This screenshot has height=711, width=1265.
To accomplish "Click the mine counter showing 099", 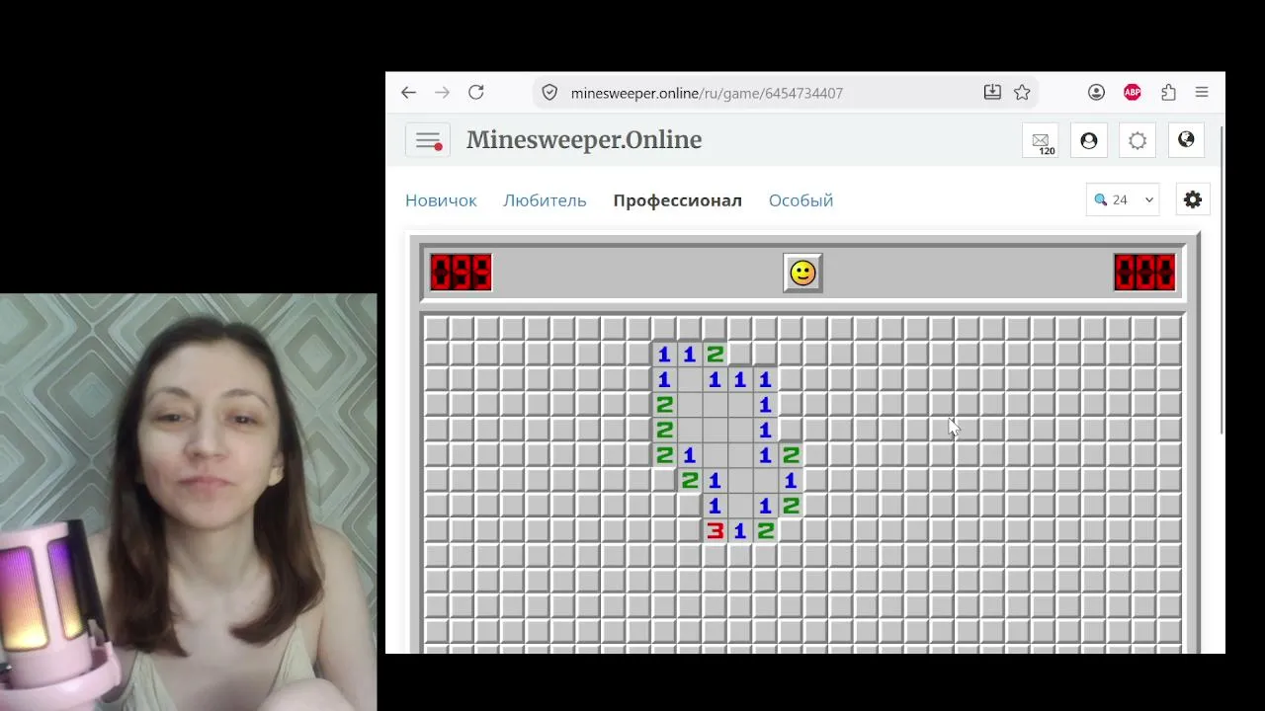I will tap(461, 273).
